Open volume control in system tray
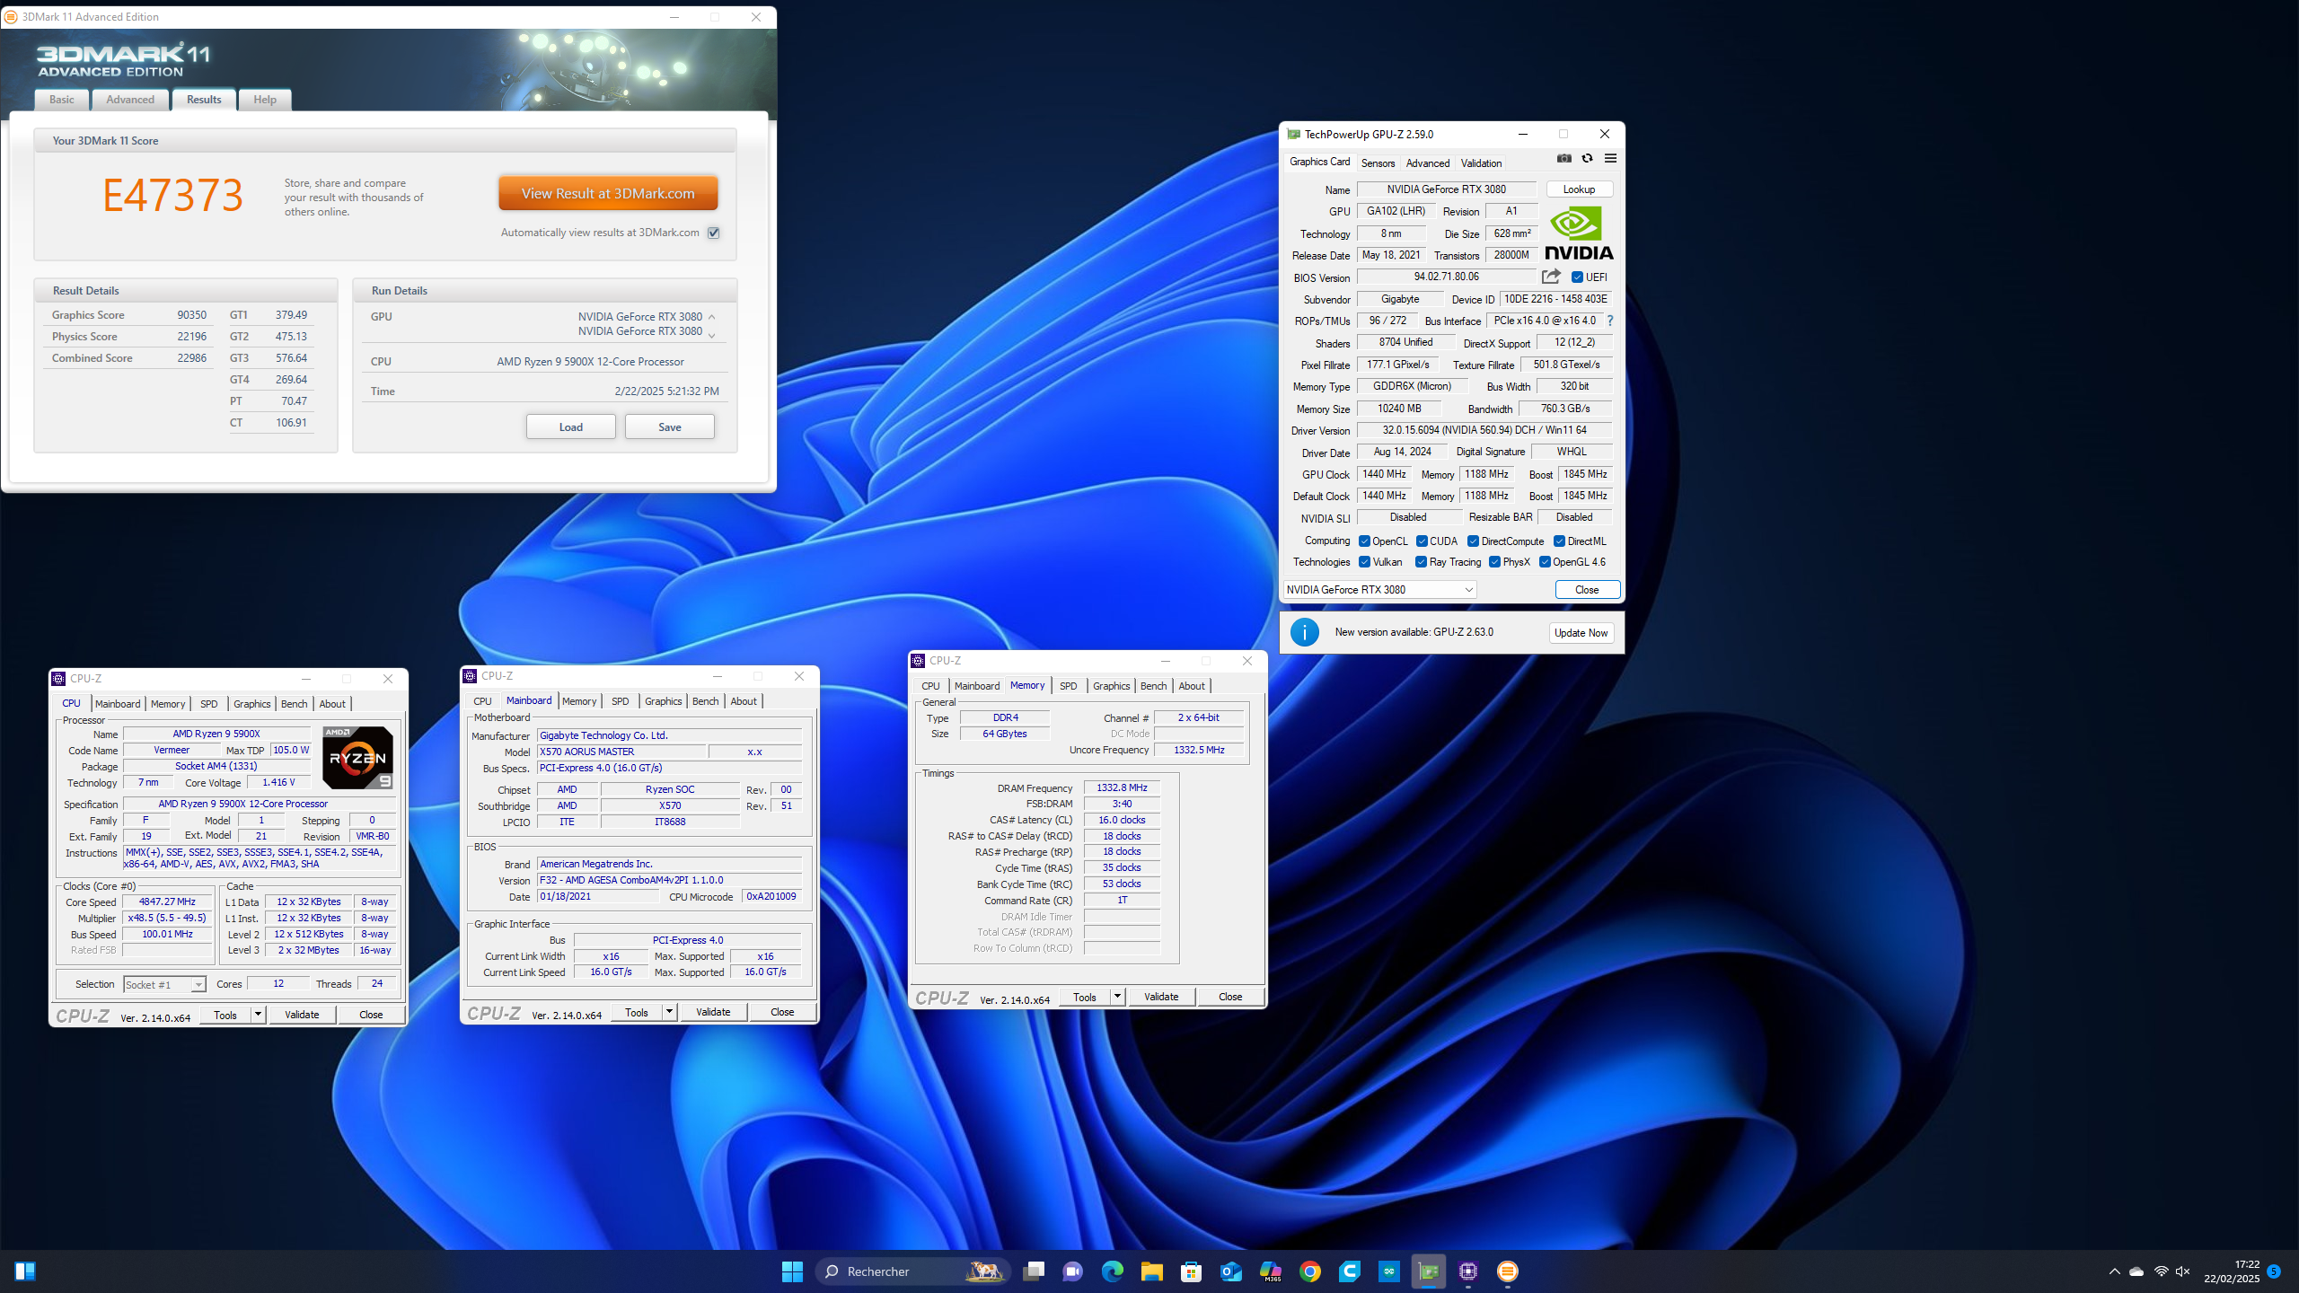 (2183, 1271)
